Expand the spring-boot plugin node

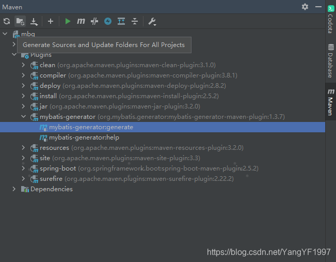click(x=23, y=168)
